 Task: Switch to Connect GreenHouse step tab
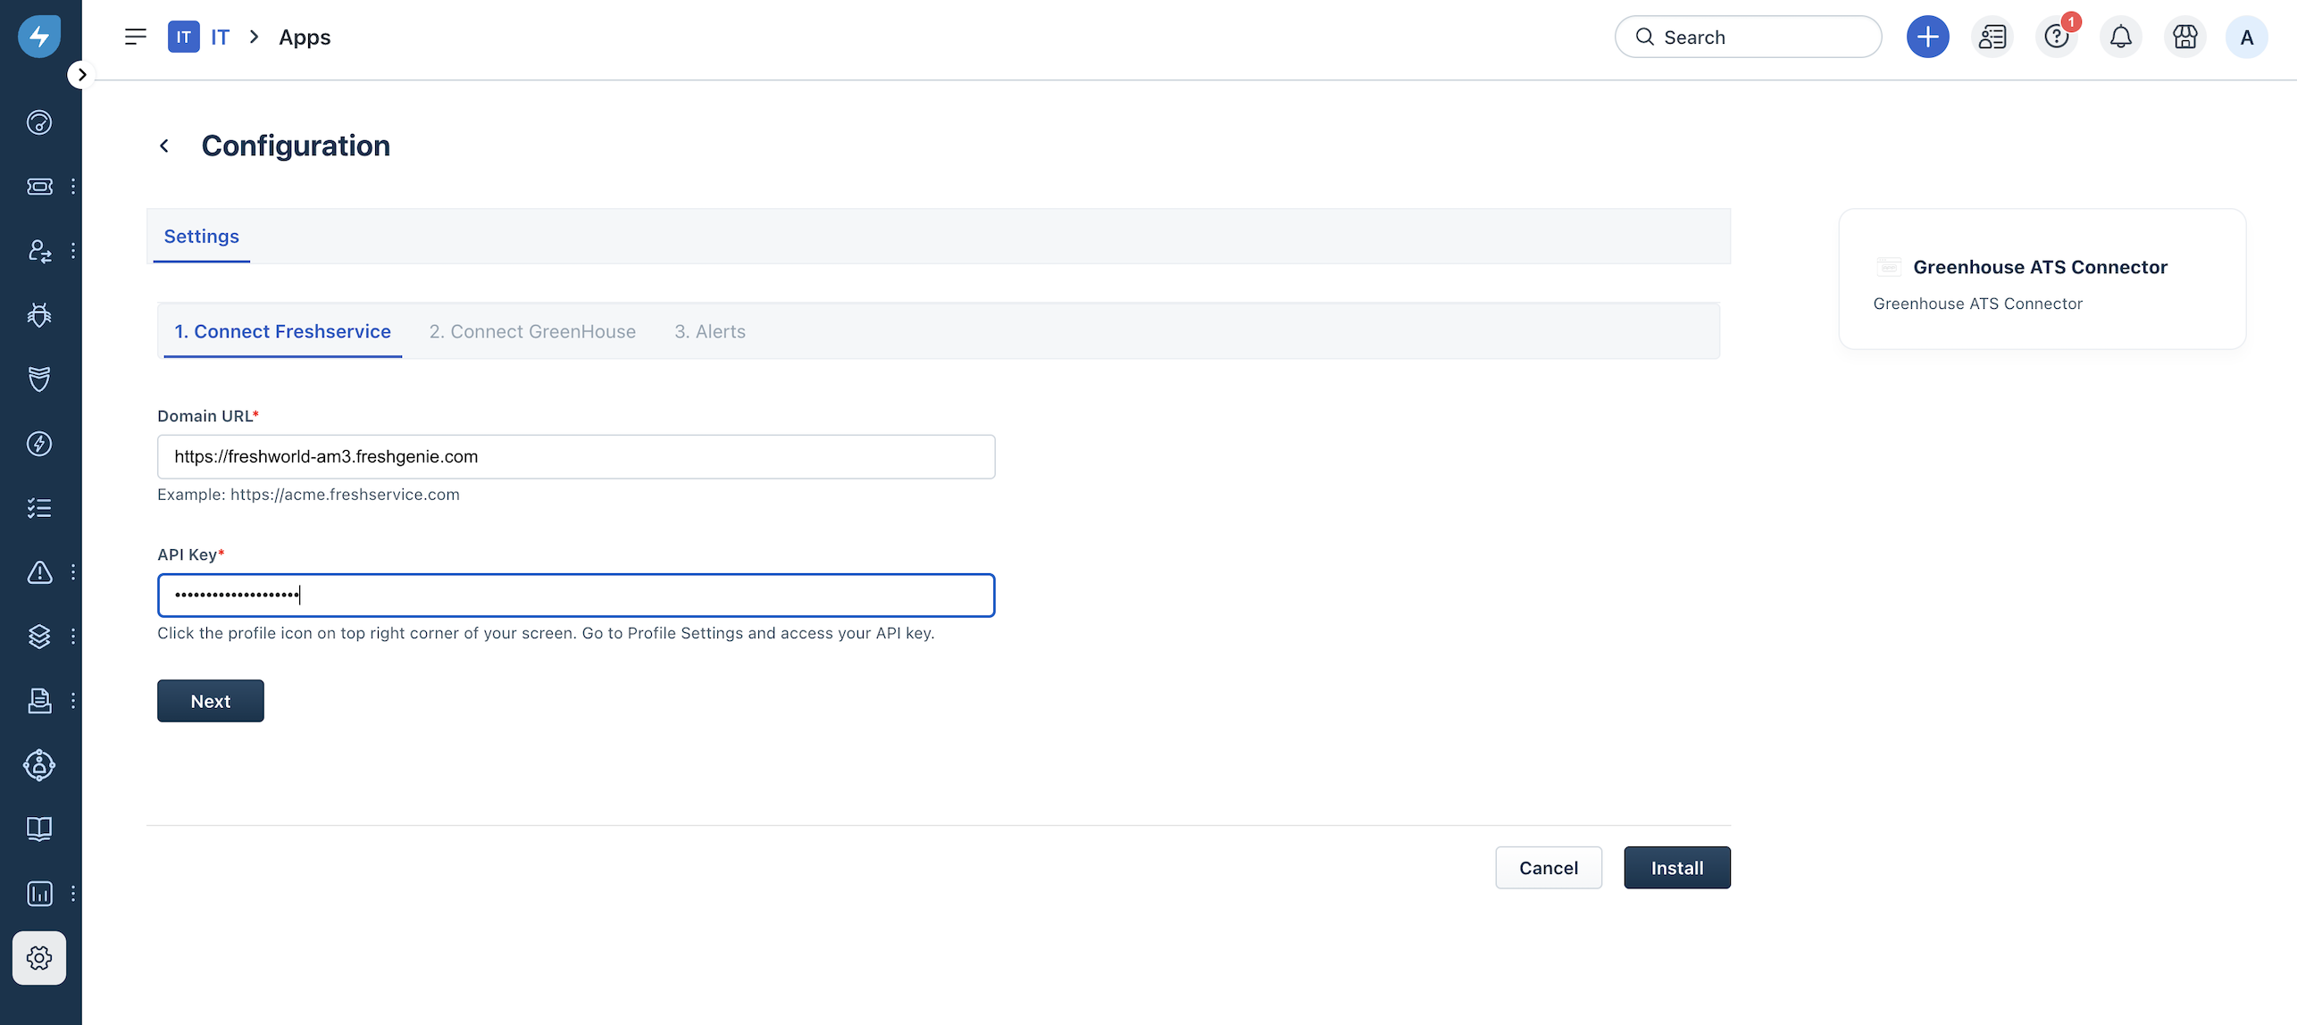[x=532, y=331]
